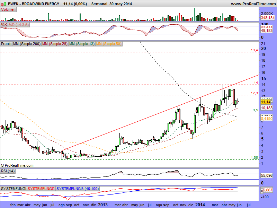This screenshot has width=277, height=208.
Task: Click the -100 SYSTEMFUNGI axis label
Action: tap(265, 197)
